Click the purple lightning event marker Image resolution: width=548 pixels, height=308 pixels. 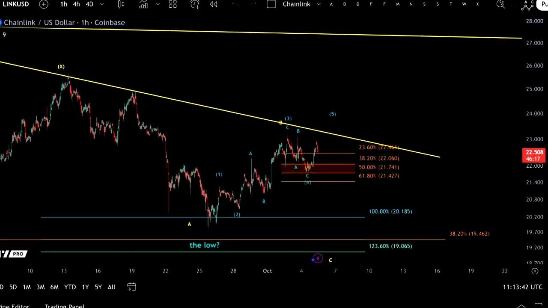317,258
